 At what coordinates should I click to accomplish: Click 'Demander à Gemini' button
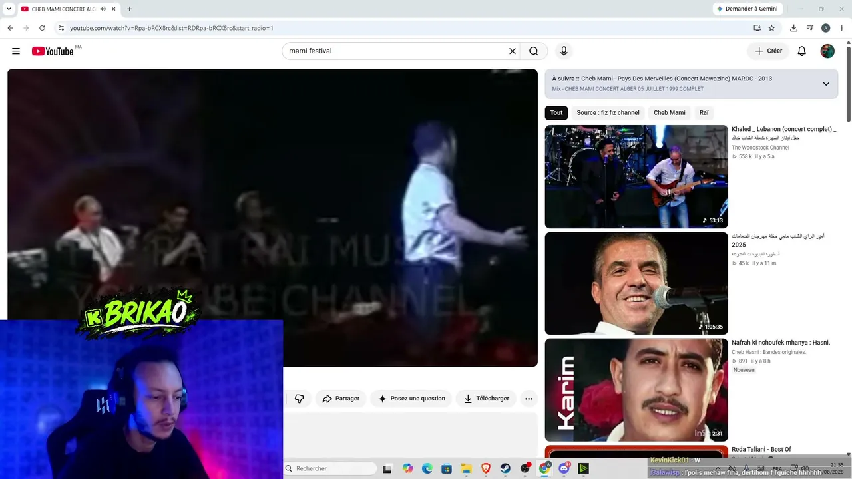[x=746, y=9]
